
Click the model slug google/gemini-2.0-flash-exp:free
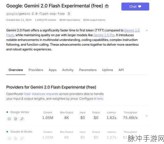pos(36,14)
